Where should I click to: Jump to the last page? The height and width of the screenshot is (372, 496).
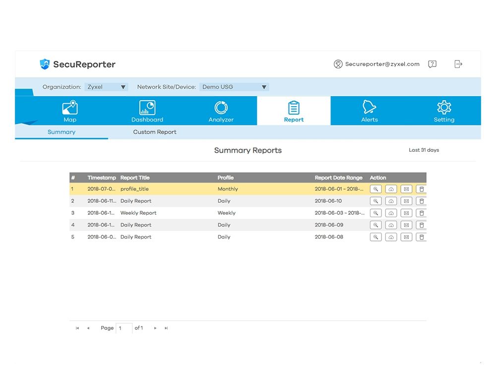pyautogui.click(x=166, y=328)
